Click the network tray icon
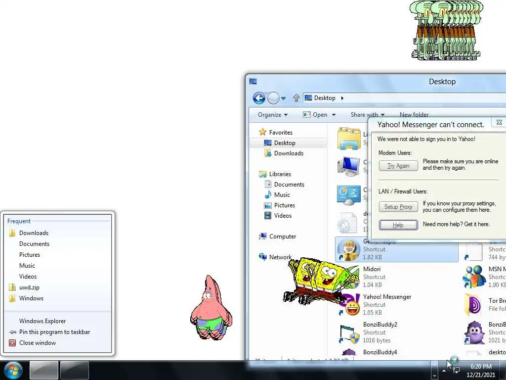This screenshot has width=506, height=380. coord(456,370)
